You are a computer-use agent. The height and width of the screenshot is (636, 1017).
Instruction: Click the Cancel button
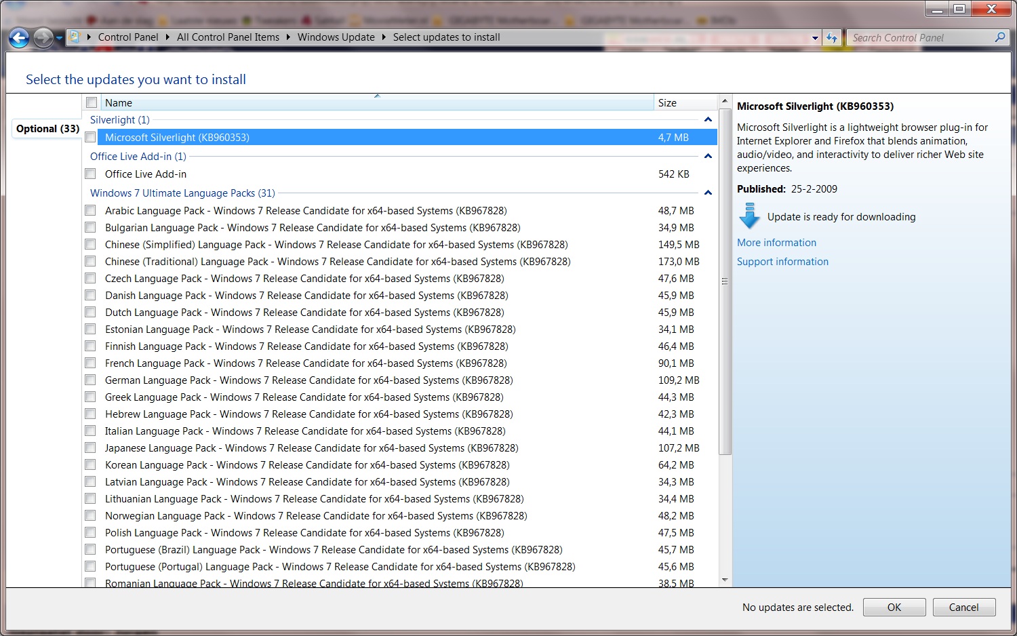[963, 608]
